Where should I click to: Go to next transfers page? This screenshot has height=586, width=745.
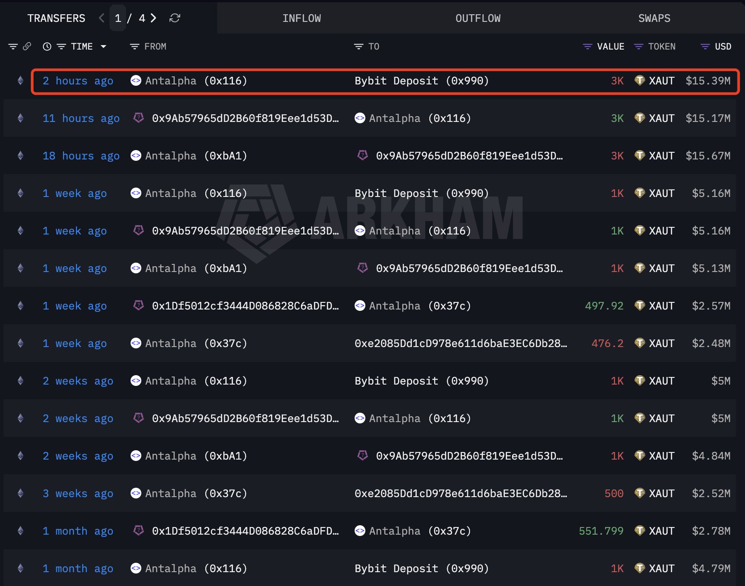click(x=153, y=18)
